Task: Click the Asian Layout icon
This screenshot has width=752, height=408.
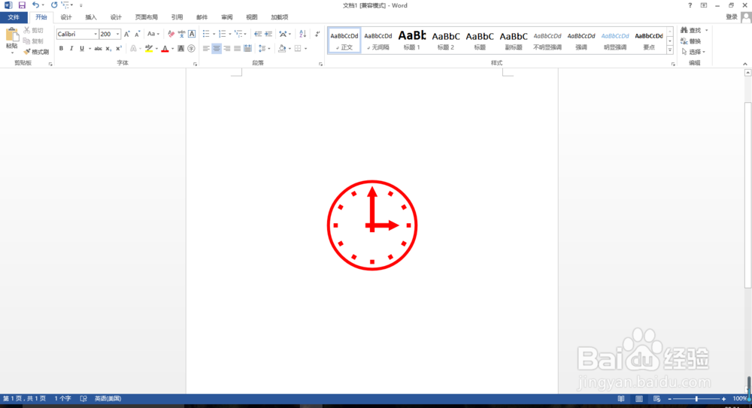Action: (x=283, y=34)
